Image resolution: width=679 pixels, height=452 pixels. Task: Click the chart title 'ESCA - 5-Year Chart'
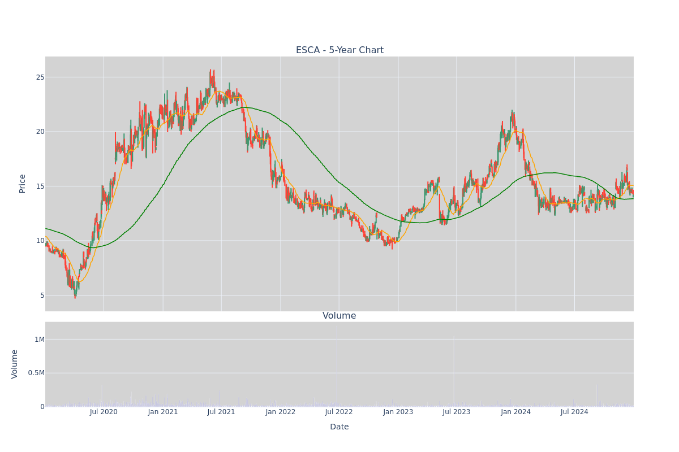(x=339, y=50)
